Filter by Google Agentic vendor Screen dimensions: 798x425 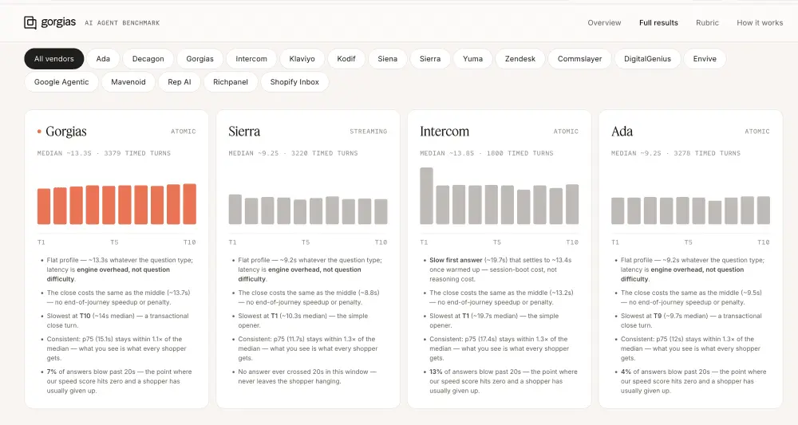point(61,82)
